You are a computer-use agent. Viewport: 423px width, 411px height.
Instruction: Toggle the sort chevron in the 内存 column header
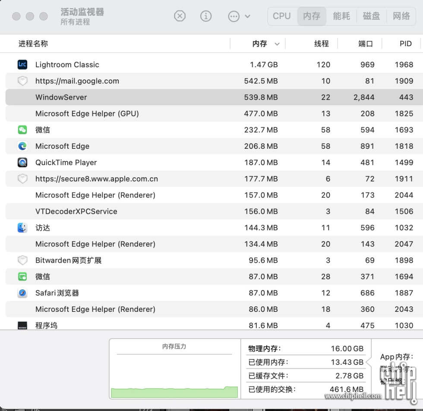tap(277, 44)
